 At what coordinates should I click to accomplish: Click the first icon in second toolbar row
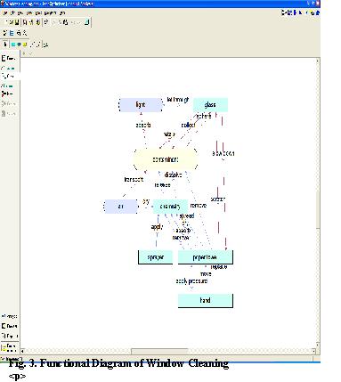5,33
